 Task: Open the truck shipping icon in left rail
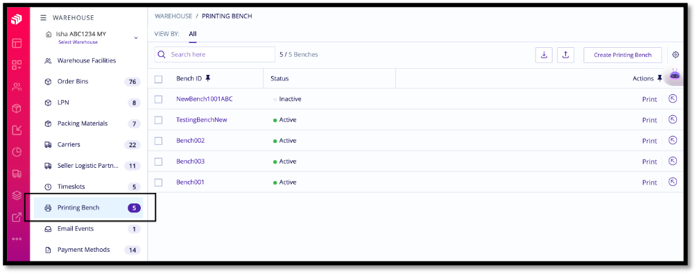(x=17, y=174)
